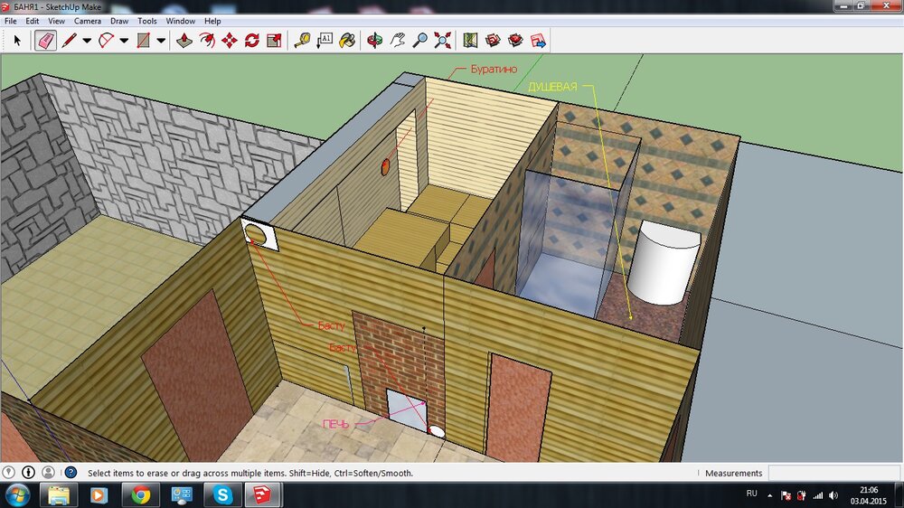
Task: Select the arrow Select tool
Action: pyautogui.click(x=16, y=40)
